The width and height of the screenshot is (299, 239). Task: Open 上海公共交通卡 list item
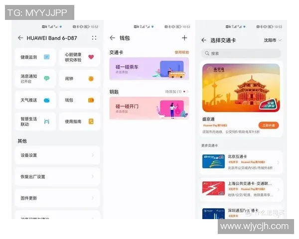[241, 189]
